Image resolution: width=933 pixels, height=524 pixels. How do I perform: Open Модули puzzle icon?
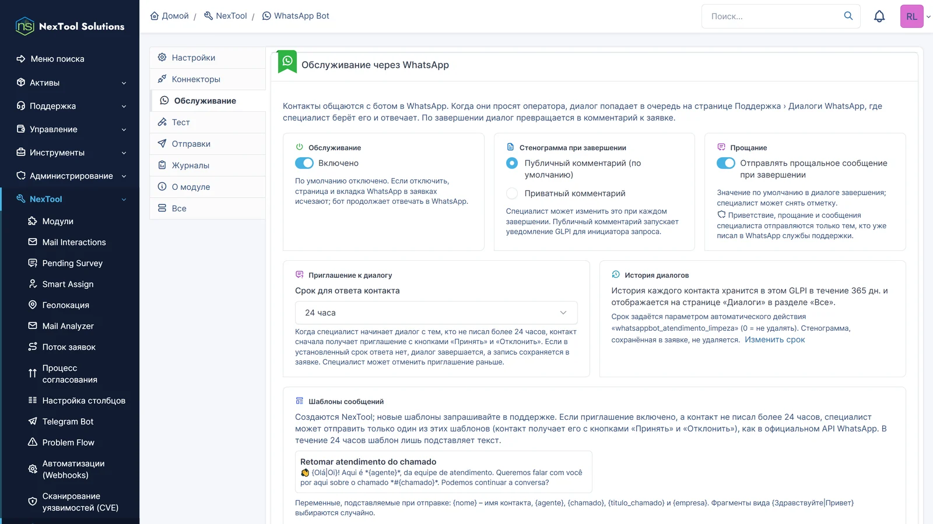(33, 221)
